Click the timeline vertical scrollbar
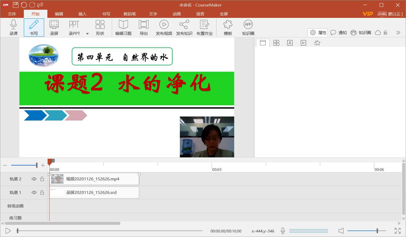This screenshot has height=237, width=406. pos(404,189)
